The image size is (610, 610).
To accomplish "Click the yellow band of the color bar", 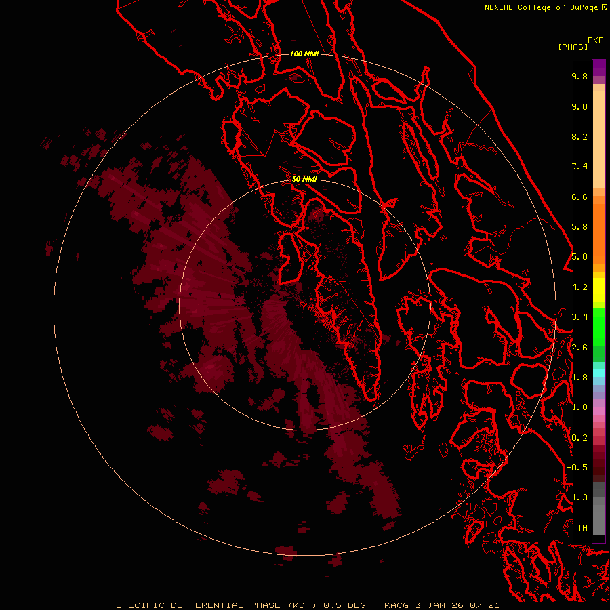I will pos(598,290).
